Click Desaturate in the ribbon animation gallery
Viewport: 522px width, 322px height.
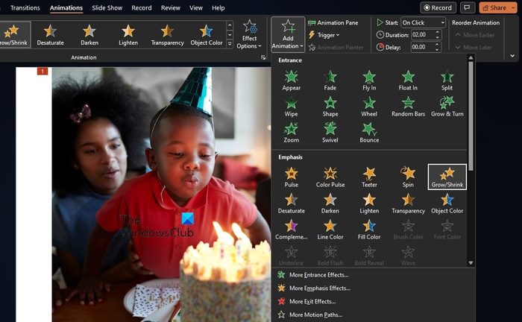click(x=50, y=35)
